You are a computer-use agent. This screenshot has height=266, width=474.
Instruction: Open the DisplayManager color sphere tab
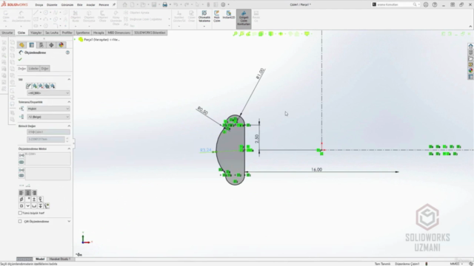click(61, 45)
